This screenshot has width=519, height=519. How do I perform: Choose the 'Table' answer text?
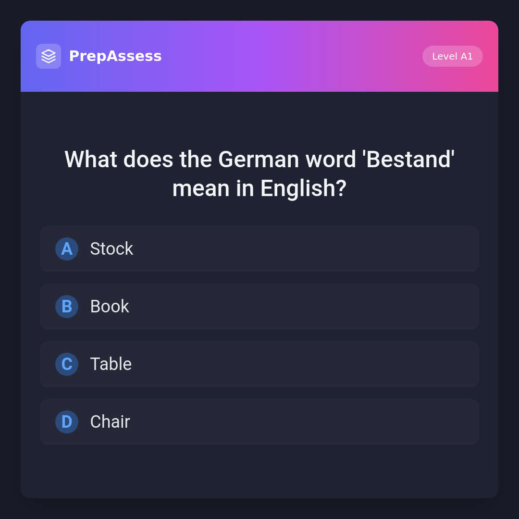point(111,364)
